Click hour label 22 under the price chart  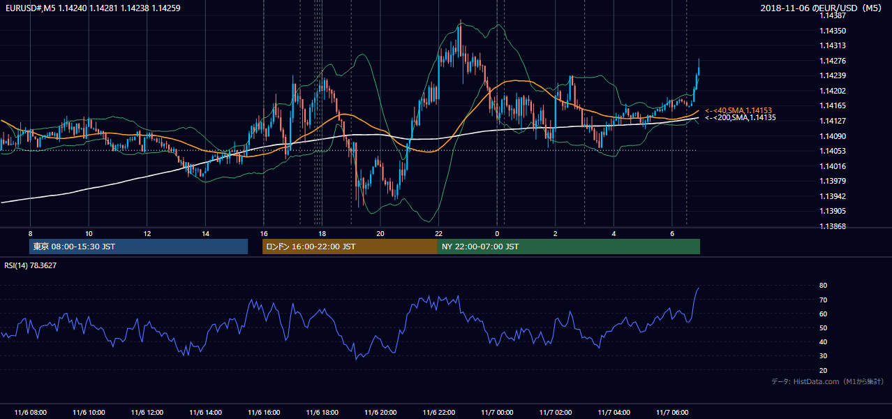[x=438, y=233]
